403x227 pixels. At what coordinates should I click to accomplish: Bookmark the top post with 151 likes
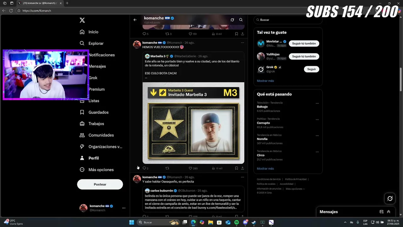pos(236,34)
